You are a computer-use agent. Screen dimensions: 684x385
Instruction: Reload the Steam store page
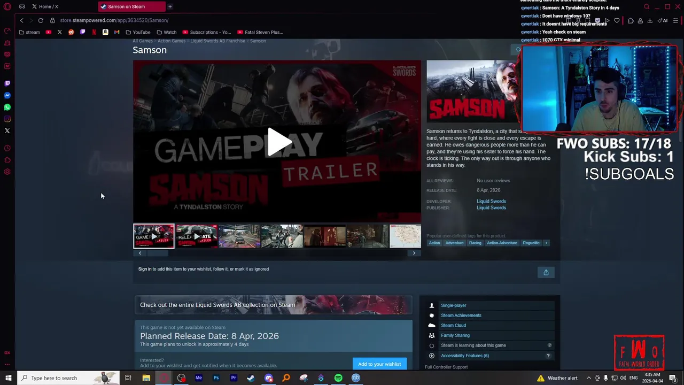41,20
